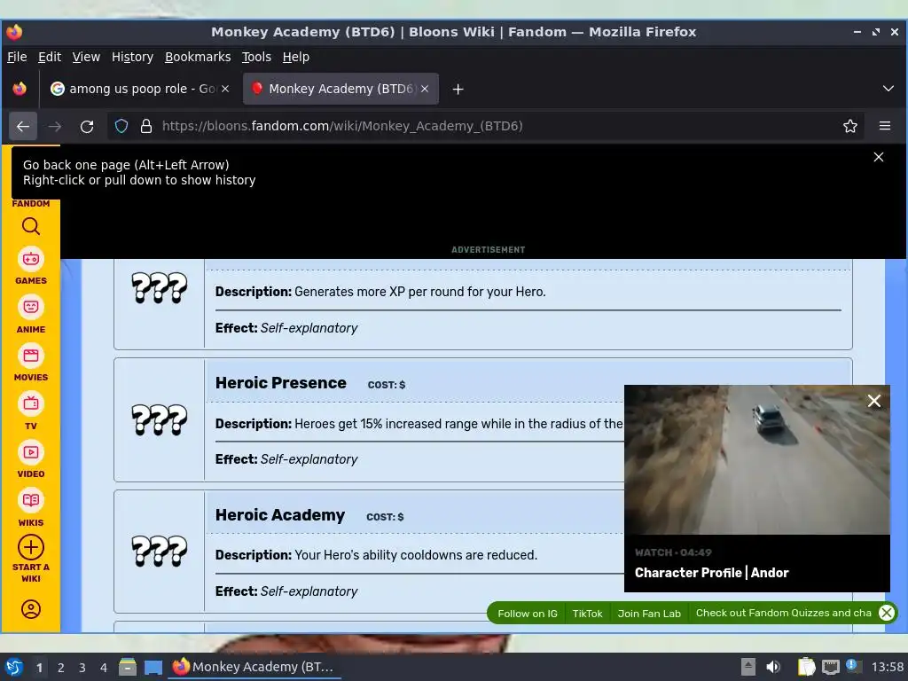This screenshot has width=908, height=681.
Task: Click the Firefox View icon in tab bar
Action: (x=20, y=89)
